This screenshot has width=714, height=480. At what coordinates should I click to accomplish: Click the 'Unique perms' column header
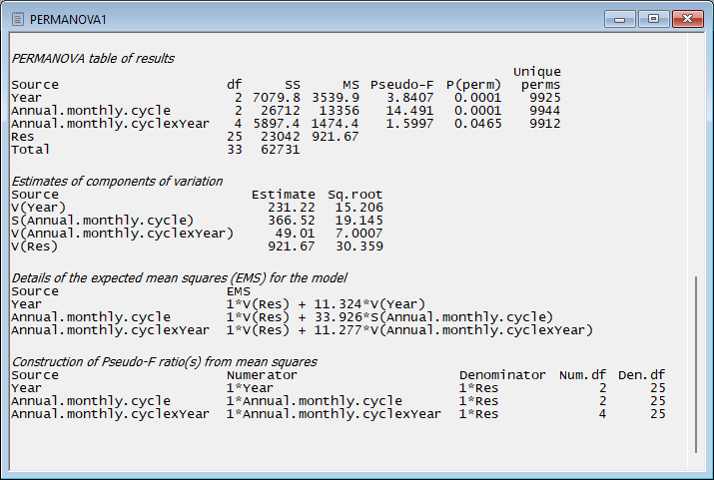click(x=536, y=79)
